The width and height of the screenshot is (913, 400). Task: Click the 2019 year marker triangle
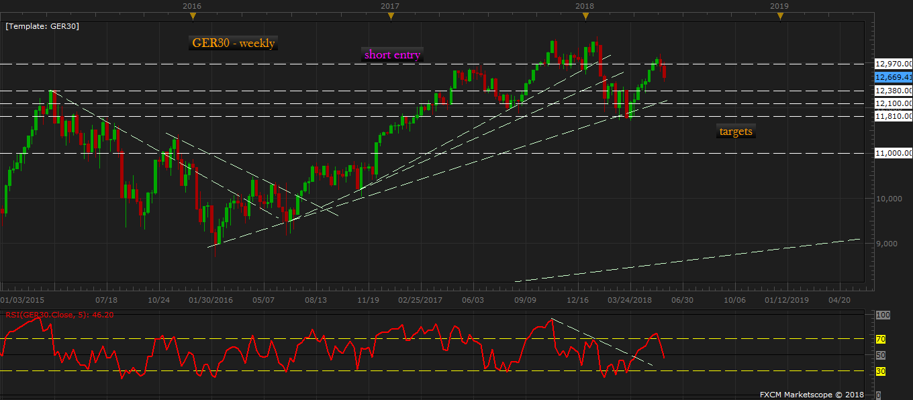pos(779,16)
